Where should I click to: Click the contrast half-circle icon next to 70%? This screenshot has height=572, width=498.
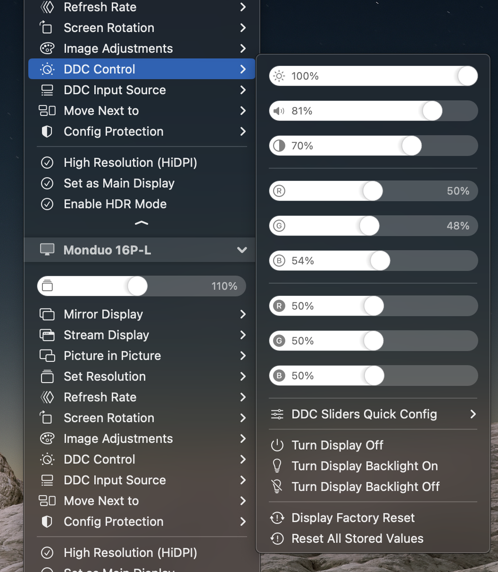278,146
